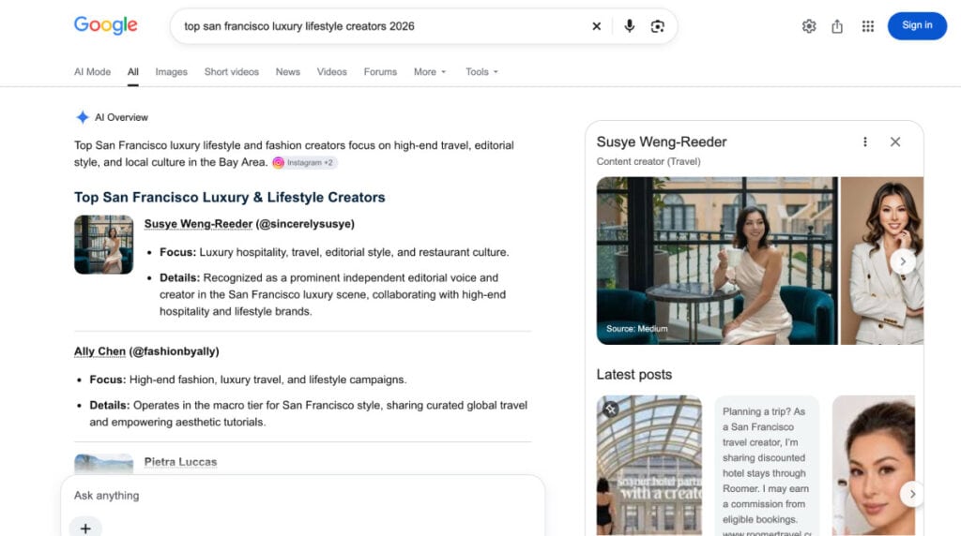Show next photo in the panel image carousel
The width and height of the screenshot is (961, 536).
click(x=903, y=261)
